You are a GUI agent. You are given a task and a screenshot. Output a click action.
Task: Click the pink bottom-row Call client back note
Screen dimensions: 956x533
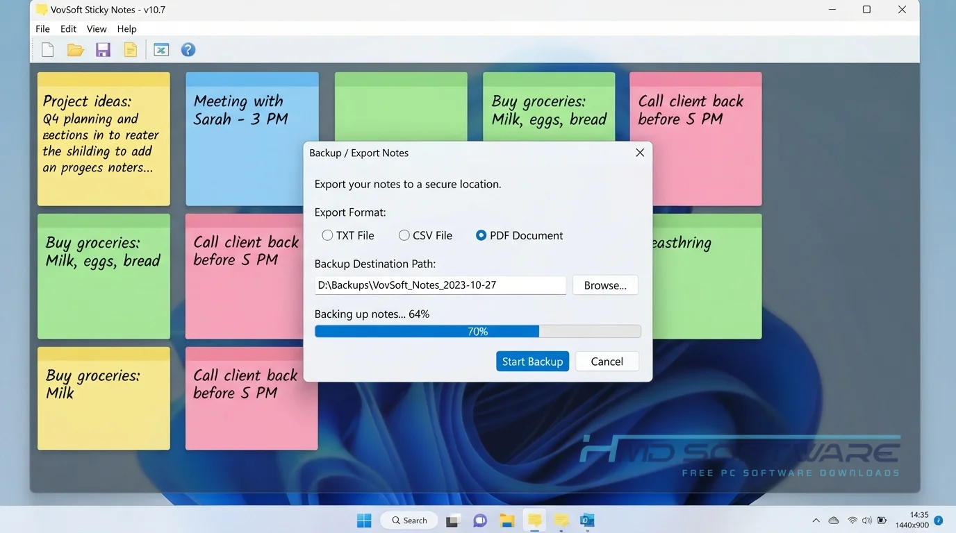tap(252, 398)
